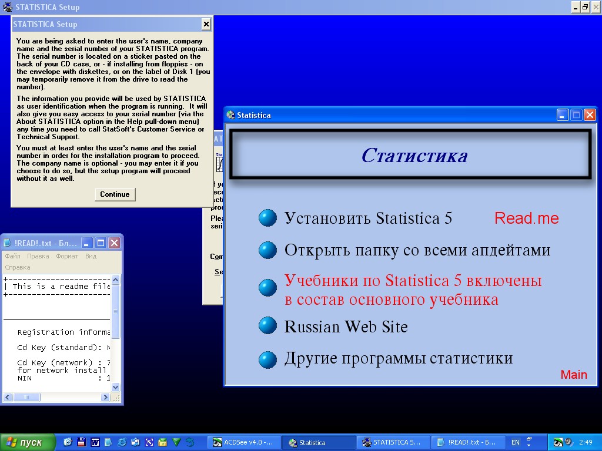Open the Формат menu in Notepad
The width and height of the screenshot is (602, 451).
[67, 256]
